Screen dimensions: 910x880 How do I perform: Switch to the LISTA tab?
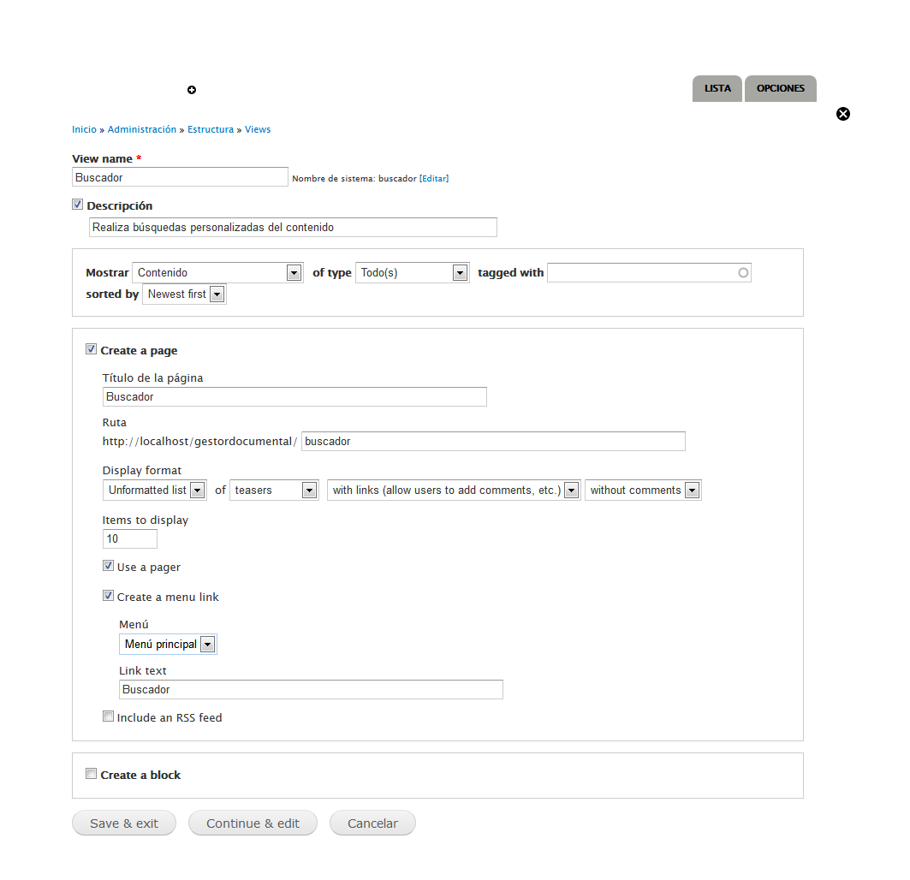point(717,88)
